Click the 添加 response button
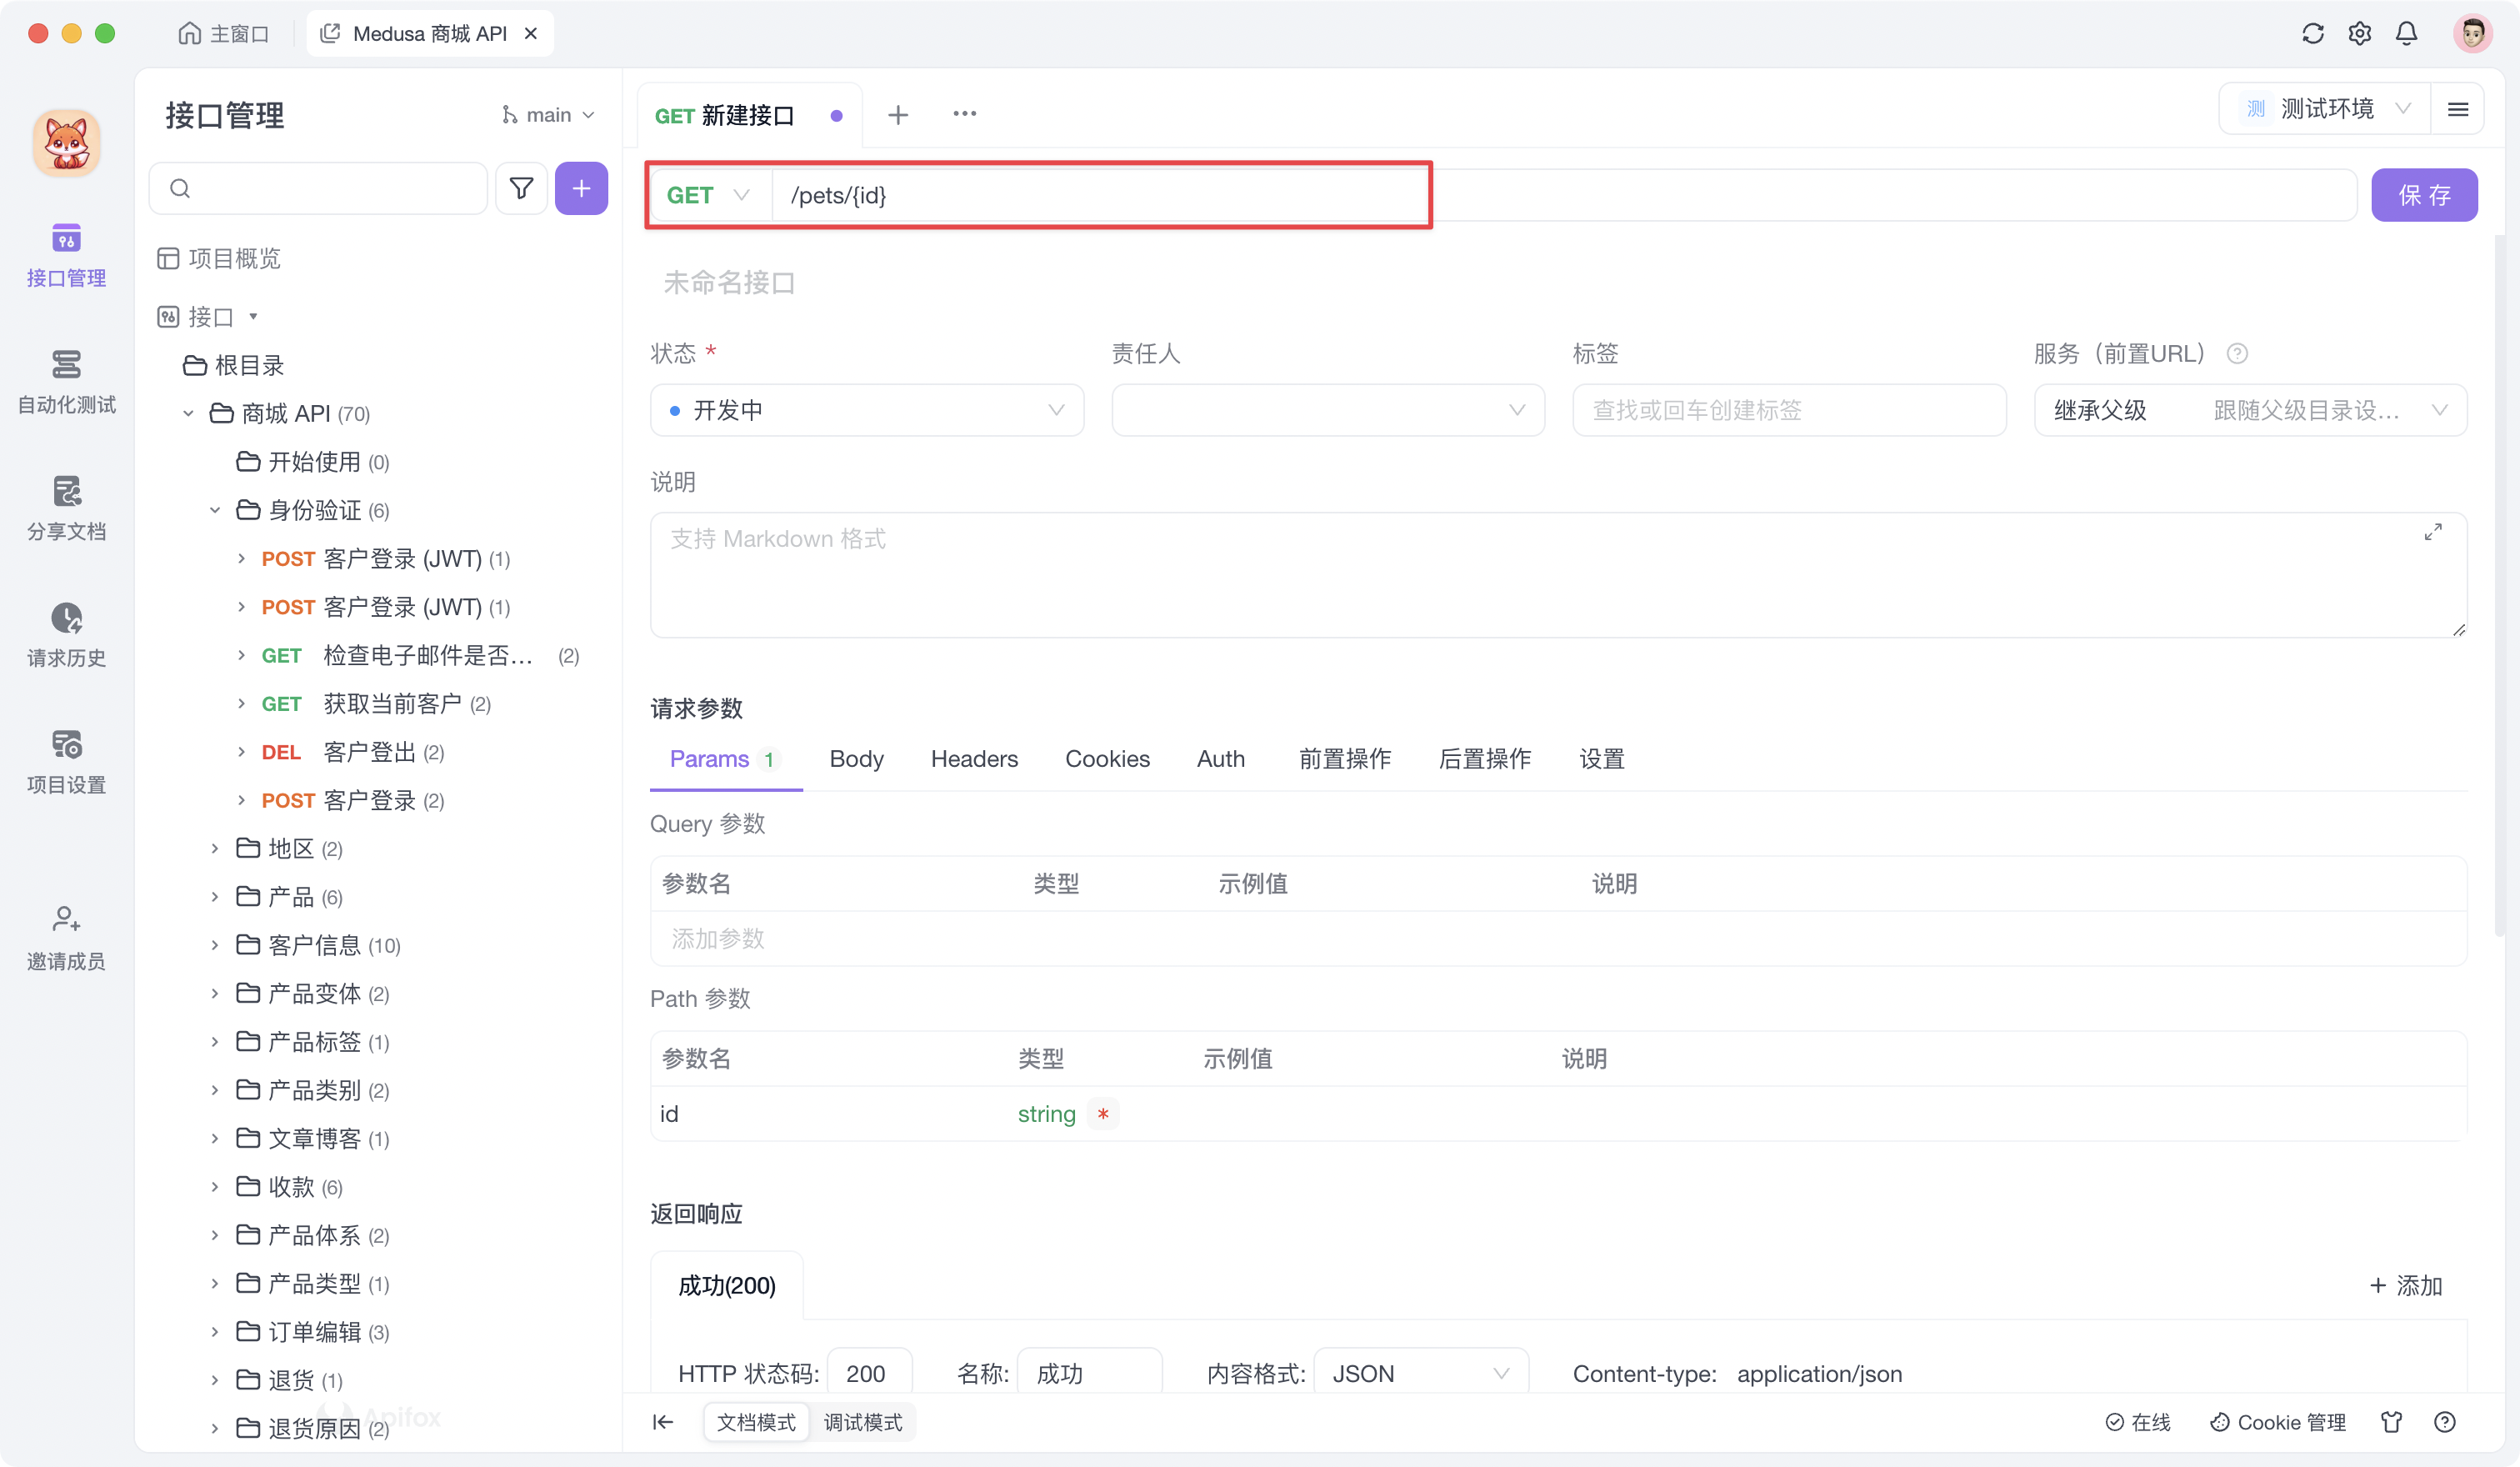2520x1467 pixels. 2405,1285
